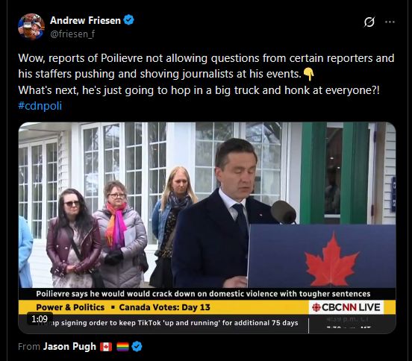
Task: Click Andrew Friesen's profile avatar
Action: point(31,27)
